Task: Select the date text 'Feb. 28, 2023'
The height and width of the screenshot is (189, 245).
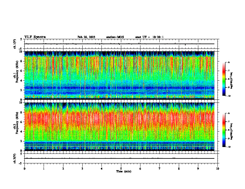Action: coord(86,37)
